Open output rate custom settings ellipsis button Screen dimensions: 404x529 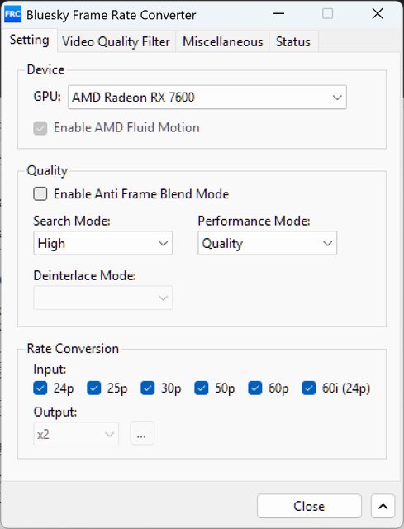pos(142,433)
